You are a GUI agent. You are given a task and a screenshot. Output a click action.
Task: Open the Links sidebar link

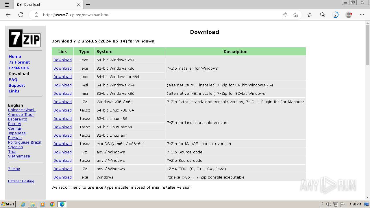coord(14,91)
